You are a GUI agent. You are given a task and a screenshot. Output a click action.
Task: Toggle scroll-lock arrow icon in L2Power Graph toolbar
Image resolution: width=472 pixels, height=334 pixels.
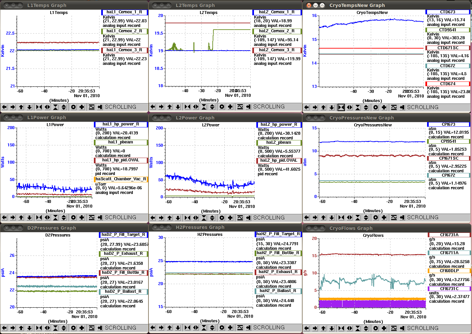[x=248, y=218]
